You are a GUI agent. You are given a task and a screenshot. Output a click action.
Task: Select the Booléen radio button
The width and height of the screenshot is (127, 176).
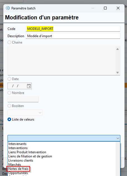tap(9, 106)
